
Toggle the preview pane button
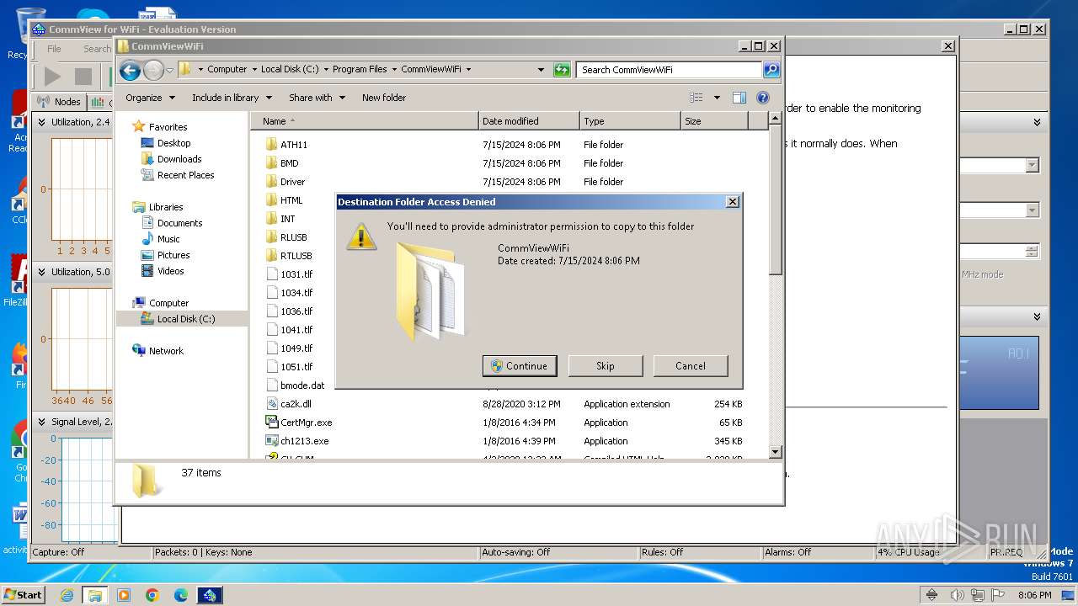pos(739,98)
